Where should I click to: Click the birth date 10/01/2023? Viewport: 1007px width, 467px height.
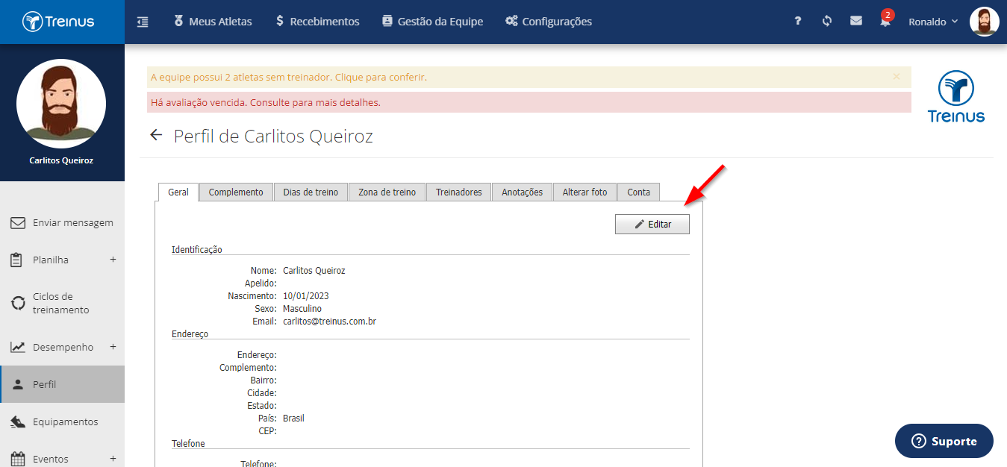click(306, 296)
